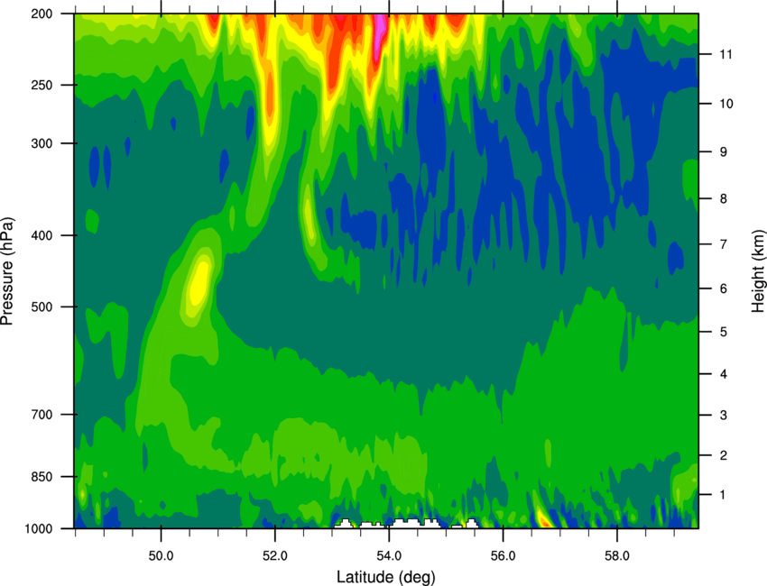Click the 850 pressure tick label

42,477
